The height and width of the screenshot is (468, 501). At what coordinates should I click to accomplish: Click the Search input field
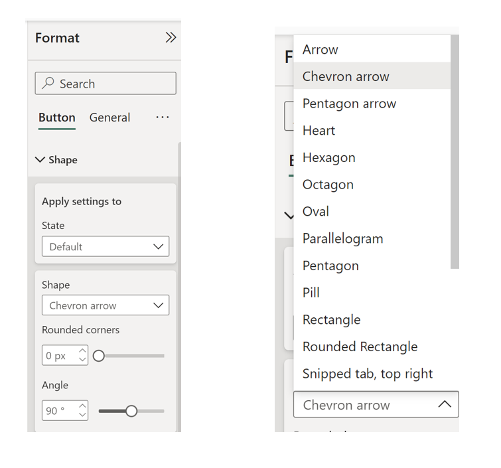(113, 84)
